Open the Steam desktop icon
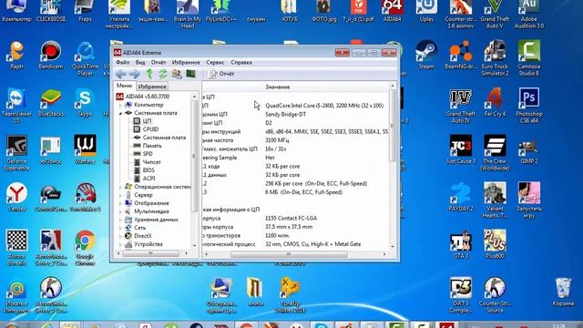The height and width of the screenshot is (328, 583). point(426,55)
